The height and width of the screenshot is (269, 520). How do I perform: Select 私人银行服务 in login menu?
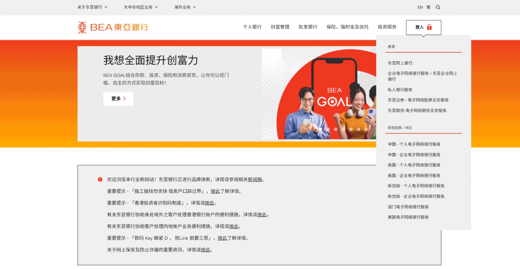click(400, 90)
